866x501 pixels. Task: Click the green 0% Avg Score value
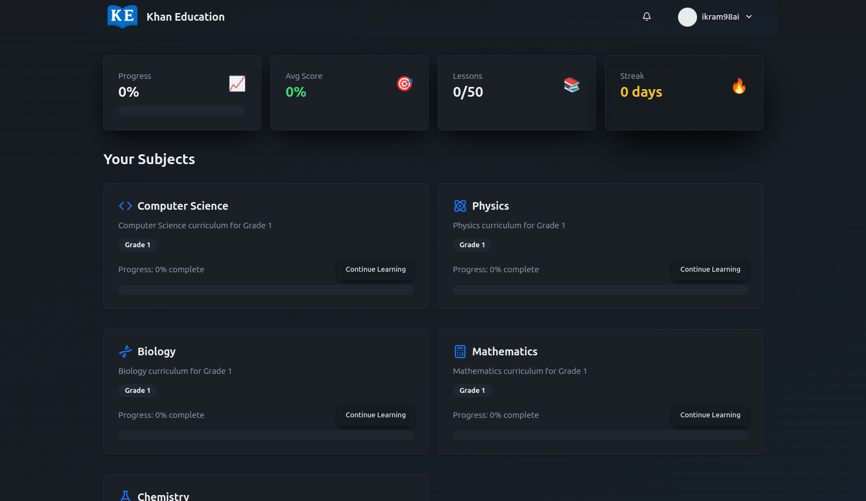coord(296,92)
